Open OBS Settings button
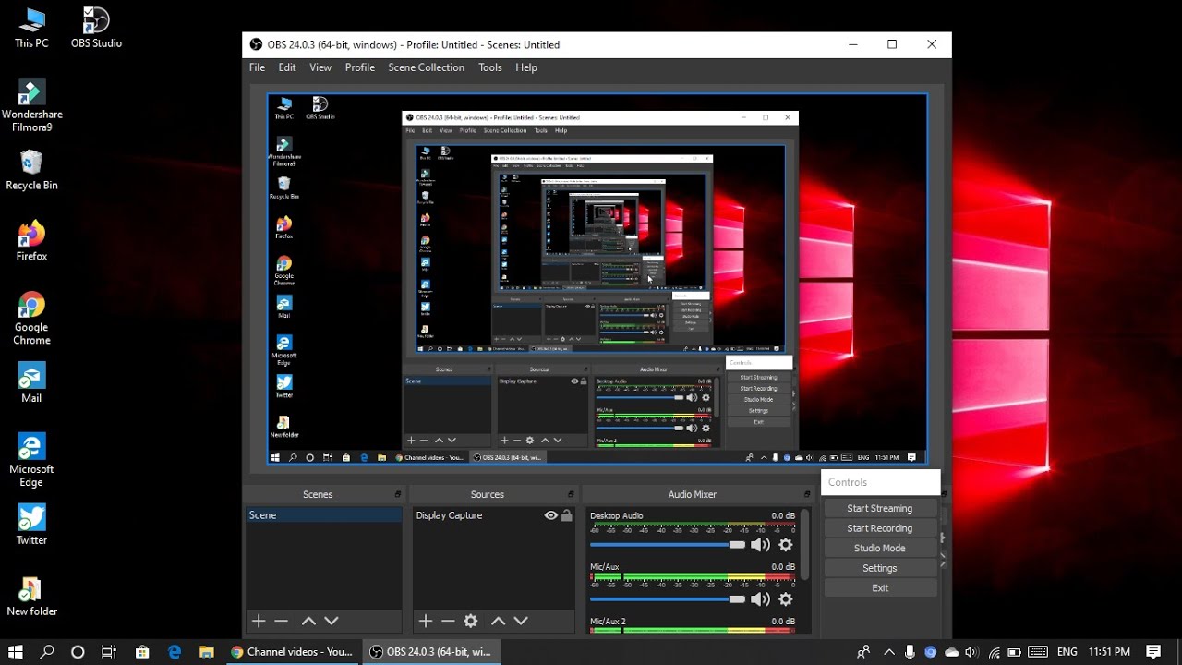Image resolution: width=1182 pixels, height=665 pixels. coord(880,568)
